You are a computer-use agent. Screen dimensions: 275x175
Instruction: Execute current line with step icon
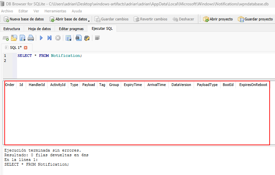tap(50, 38)
